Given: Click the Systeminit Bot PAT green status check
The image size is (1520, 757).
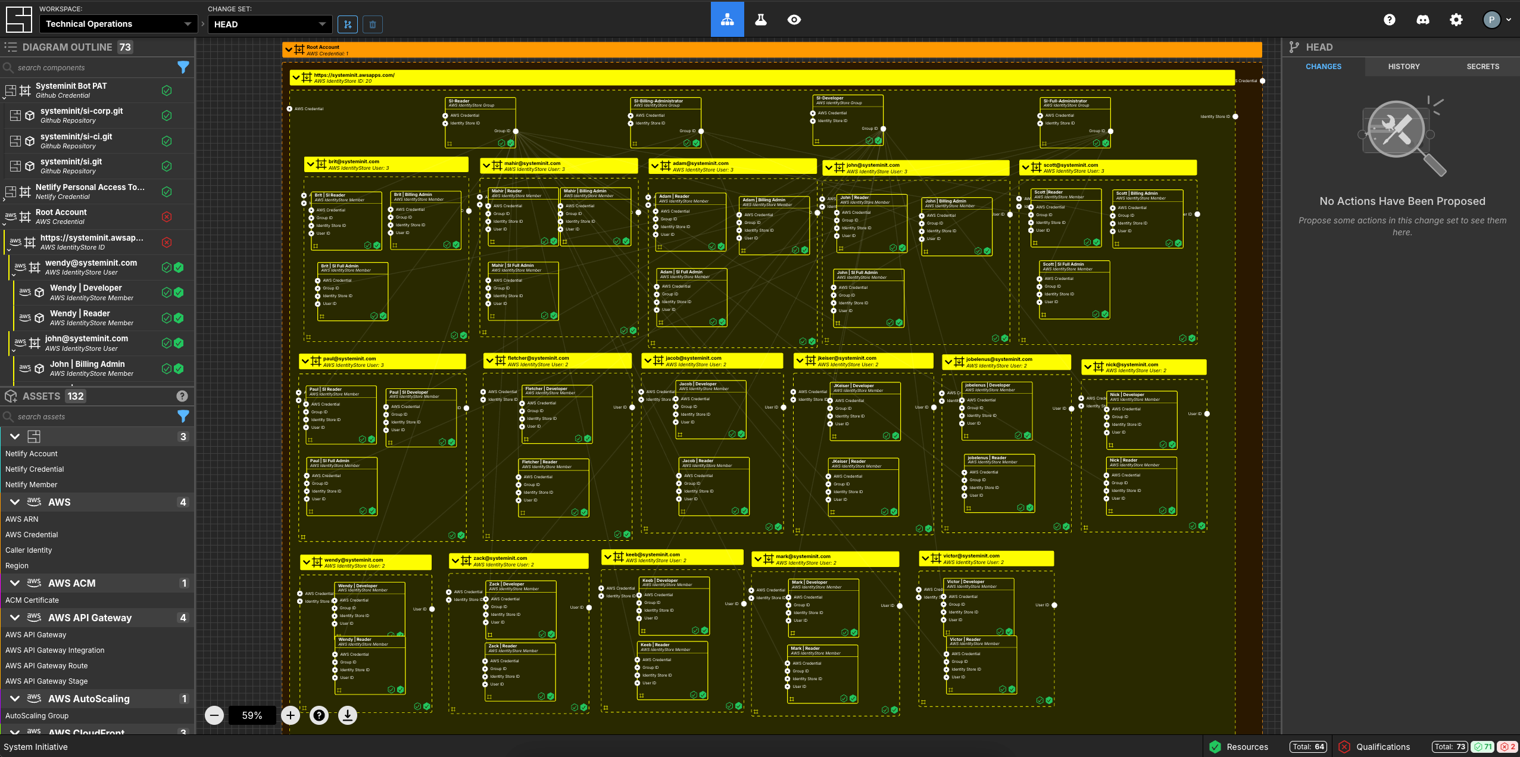Looking at the screenshot, I should pos(167,91).
